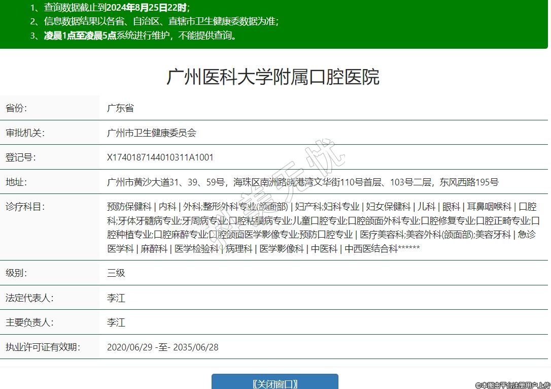The image size is (551, 389).
Task: Select the address beginning 广州市黄沙大道31
Action: tap(302, 182)
